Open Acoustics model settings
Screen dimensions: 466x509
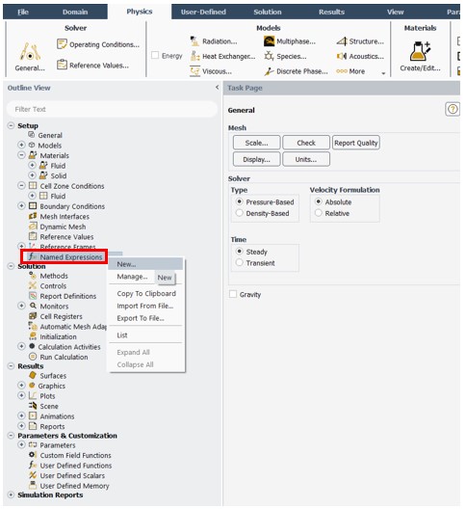pyautogui.click(x=360, y=56)
